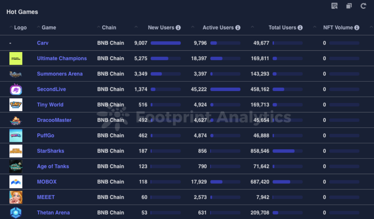Expand sort caret beside Logo column
The width and height of the screenshot is (374, 219).
11,27
